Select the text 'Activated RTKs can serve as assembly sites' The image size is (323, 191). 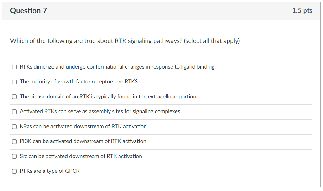pyautogui.click(x=100, y=111)
